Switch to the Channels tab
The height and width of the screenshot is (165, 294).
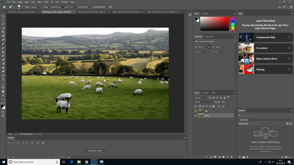[x=205, y=93]
